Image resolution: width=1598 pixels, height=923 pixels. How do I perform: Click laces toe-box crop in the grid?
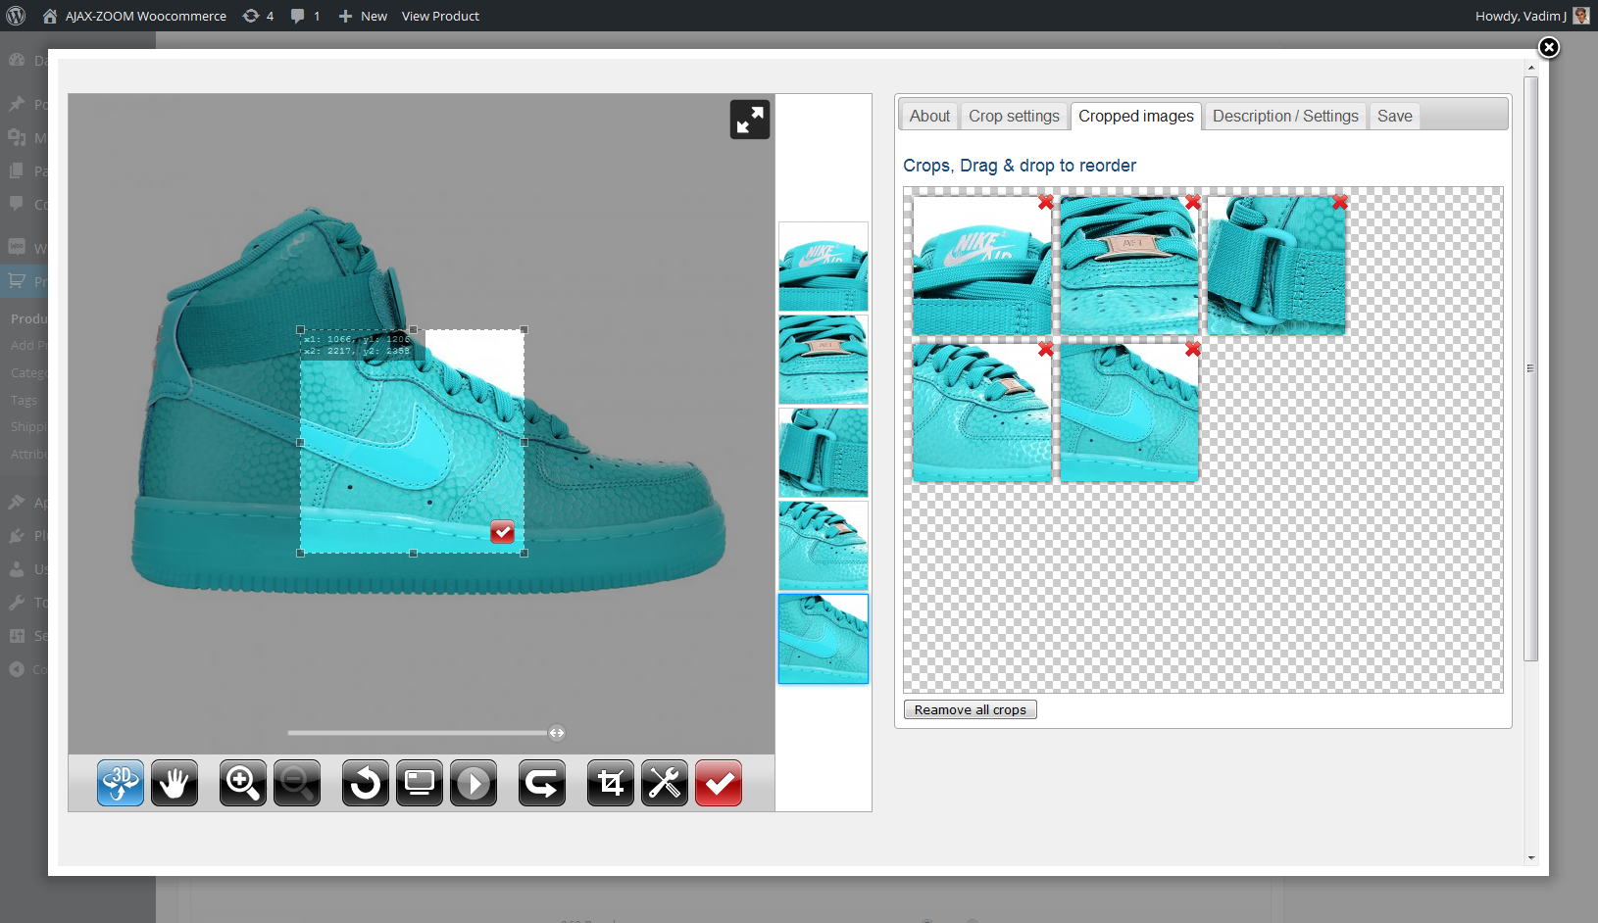coord(981,413)
